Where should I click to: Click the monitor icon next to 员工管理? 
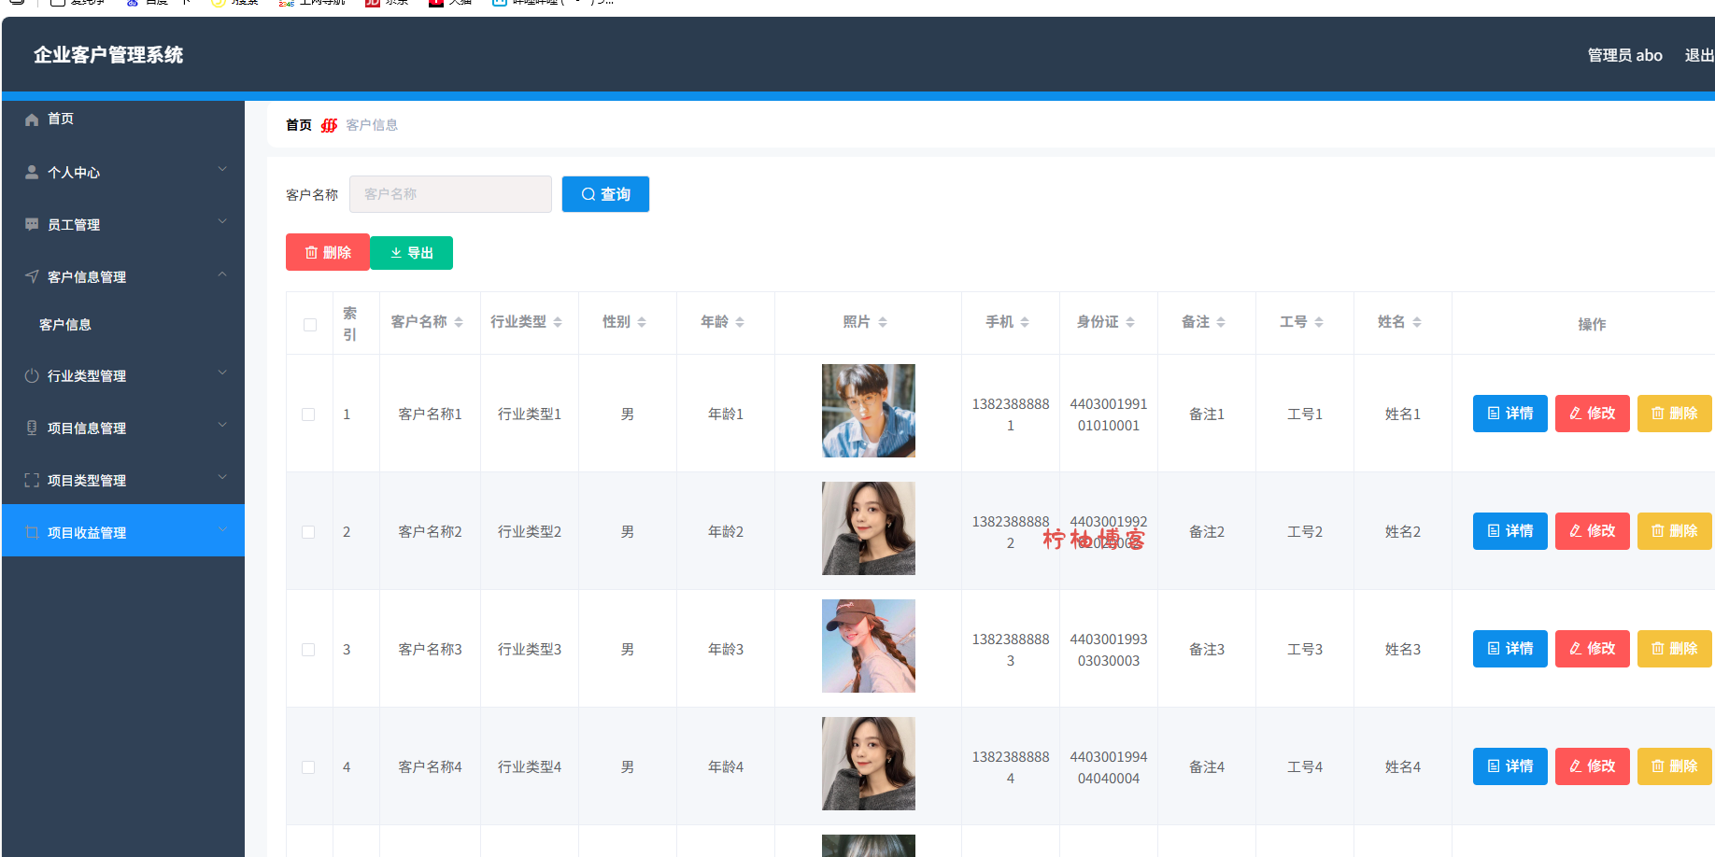click(32, 224)
